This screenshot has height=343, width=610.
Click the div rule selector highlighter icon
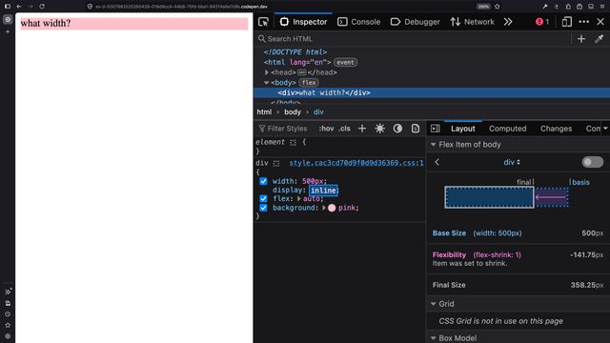[276, 163]
